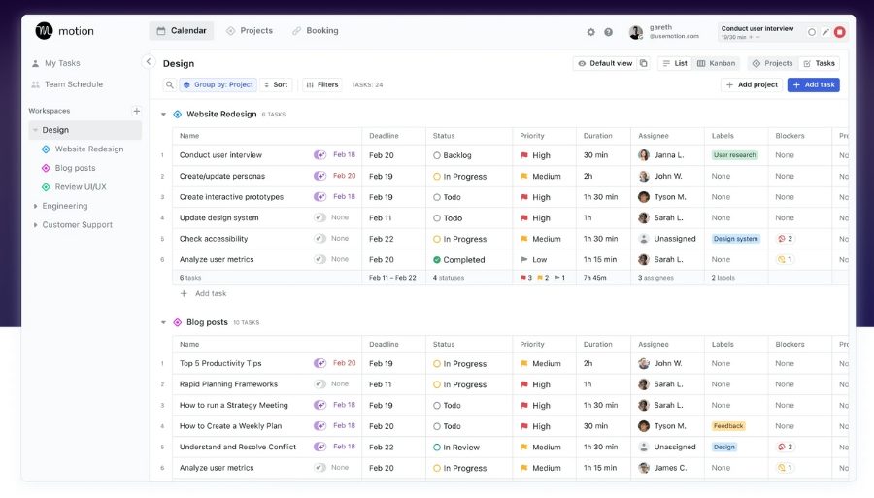Click the "Feb 11" deadline of Update design system
This screenshot has height=498, width=874.
click(380, 217)
